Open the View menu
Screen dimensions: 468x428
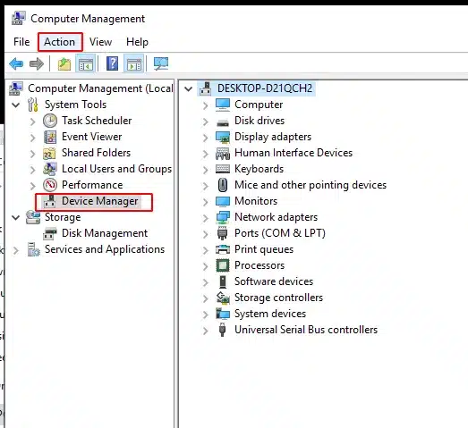coord(100,42)
